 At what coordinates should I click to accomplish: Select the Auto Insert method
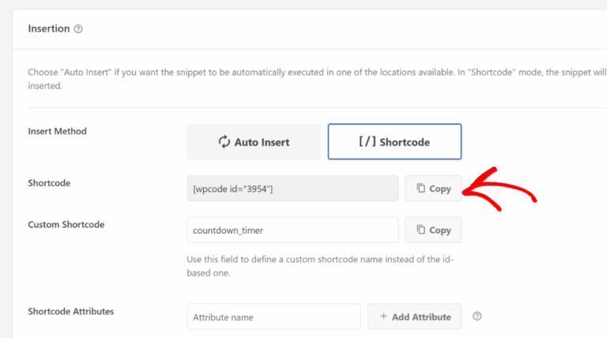(254, 142)
